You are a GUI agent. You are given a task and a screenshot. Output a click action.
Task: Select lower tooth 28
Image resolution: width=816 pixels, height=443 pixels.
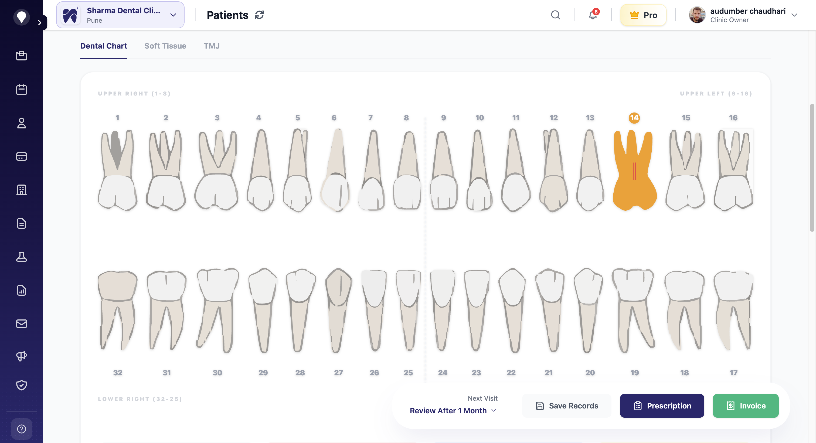300,310
